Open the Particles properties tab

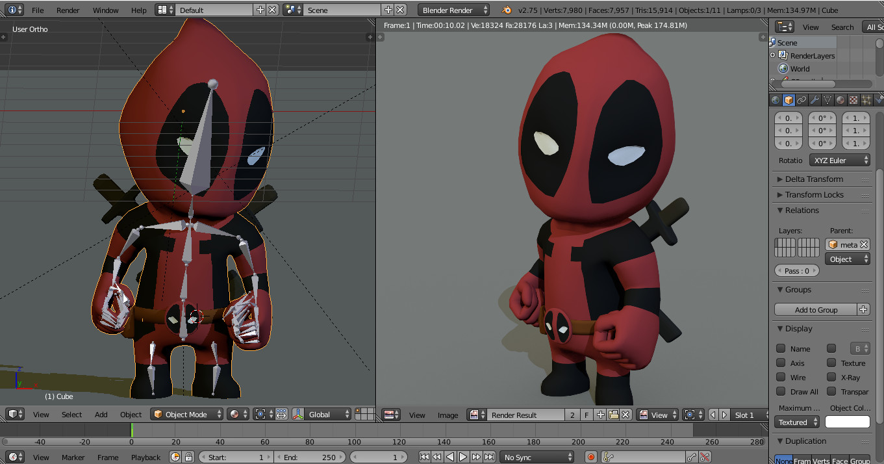(x=866, y=99)
